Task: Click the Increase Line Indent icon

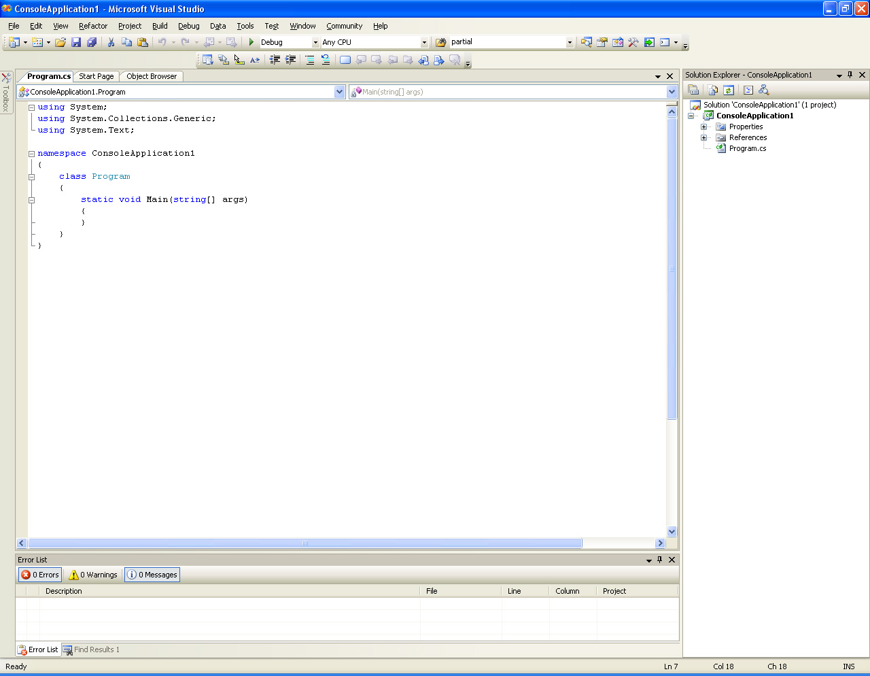Action: tap(290, 60)
